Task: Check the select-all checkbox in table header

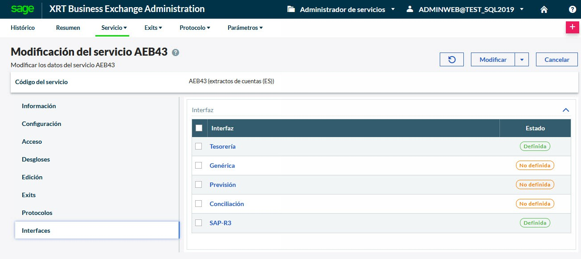Action: pos(199,128)
